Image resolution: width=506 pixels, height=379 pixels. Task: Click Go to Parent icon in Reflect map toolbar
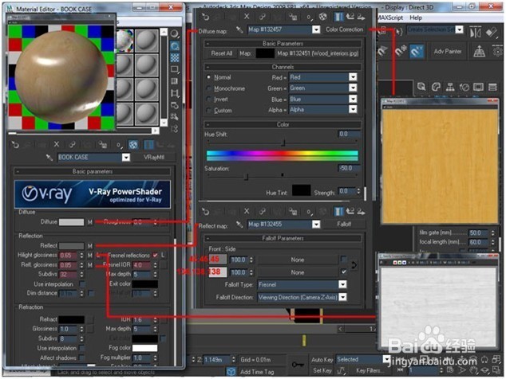[x=350, y=212]
